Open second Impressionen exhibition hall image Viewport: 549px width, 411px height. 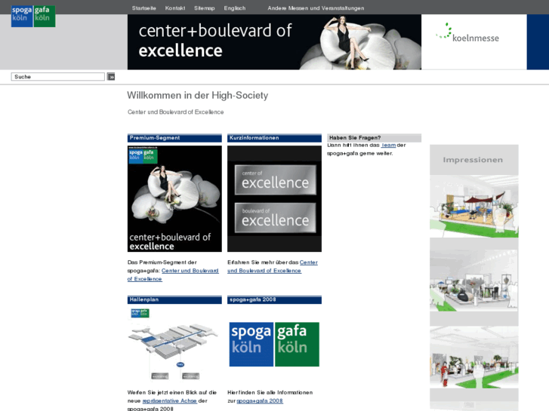pyautogui.click(x=474, y=281)
